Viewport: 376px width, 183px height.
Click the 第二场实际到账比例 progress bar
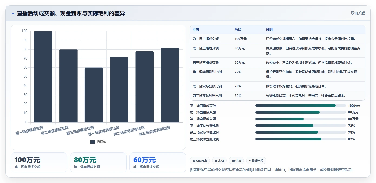(301, 133)
